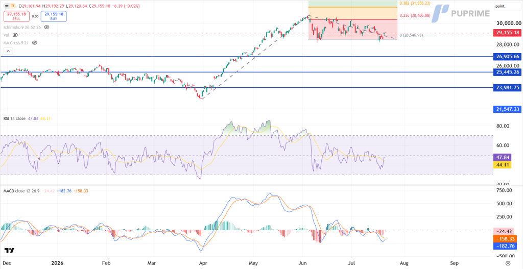Click the 28,000.00 price axis tick
This screenshot has height=269, width=523.
point(507,45)
